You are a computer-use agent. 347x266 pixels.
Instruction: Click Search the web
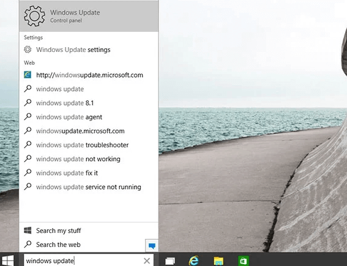(x=82, y=245)
